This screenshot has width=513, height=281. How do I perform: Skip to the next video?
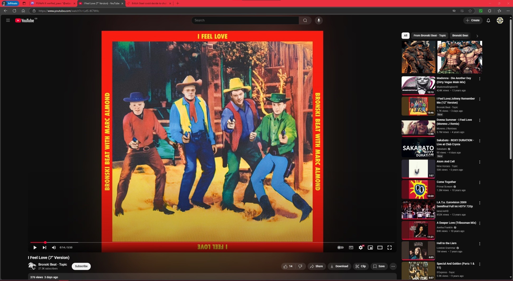(x=44, y=248)
